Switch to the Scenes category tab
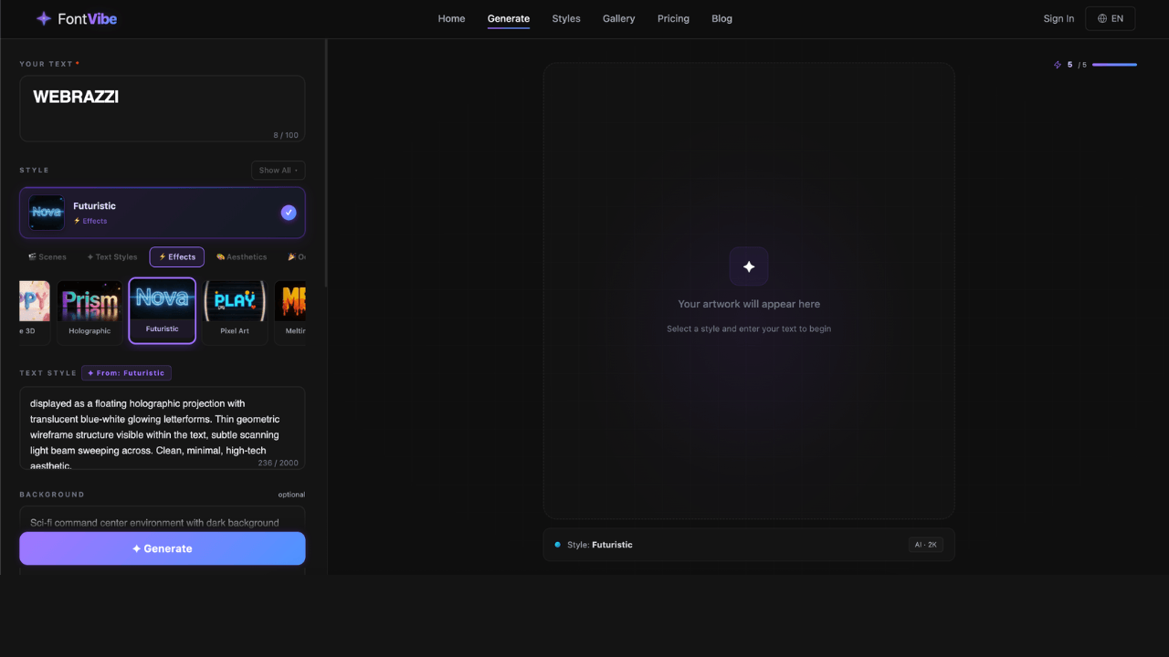 click(x=47, y=257)
